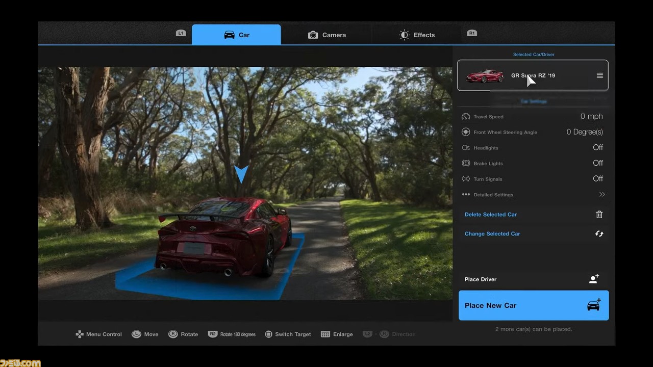Click the Brake Lights icon
The image size is (653, 367).
pyautogui.click(x=466, y=163)
